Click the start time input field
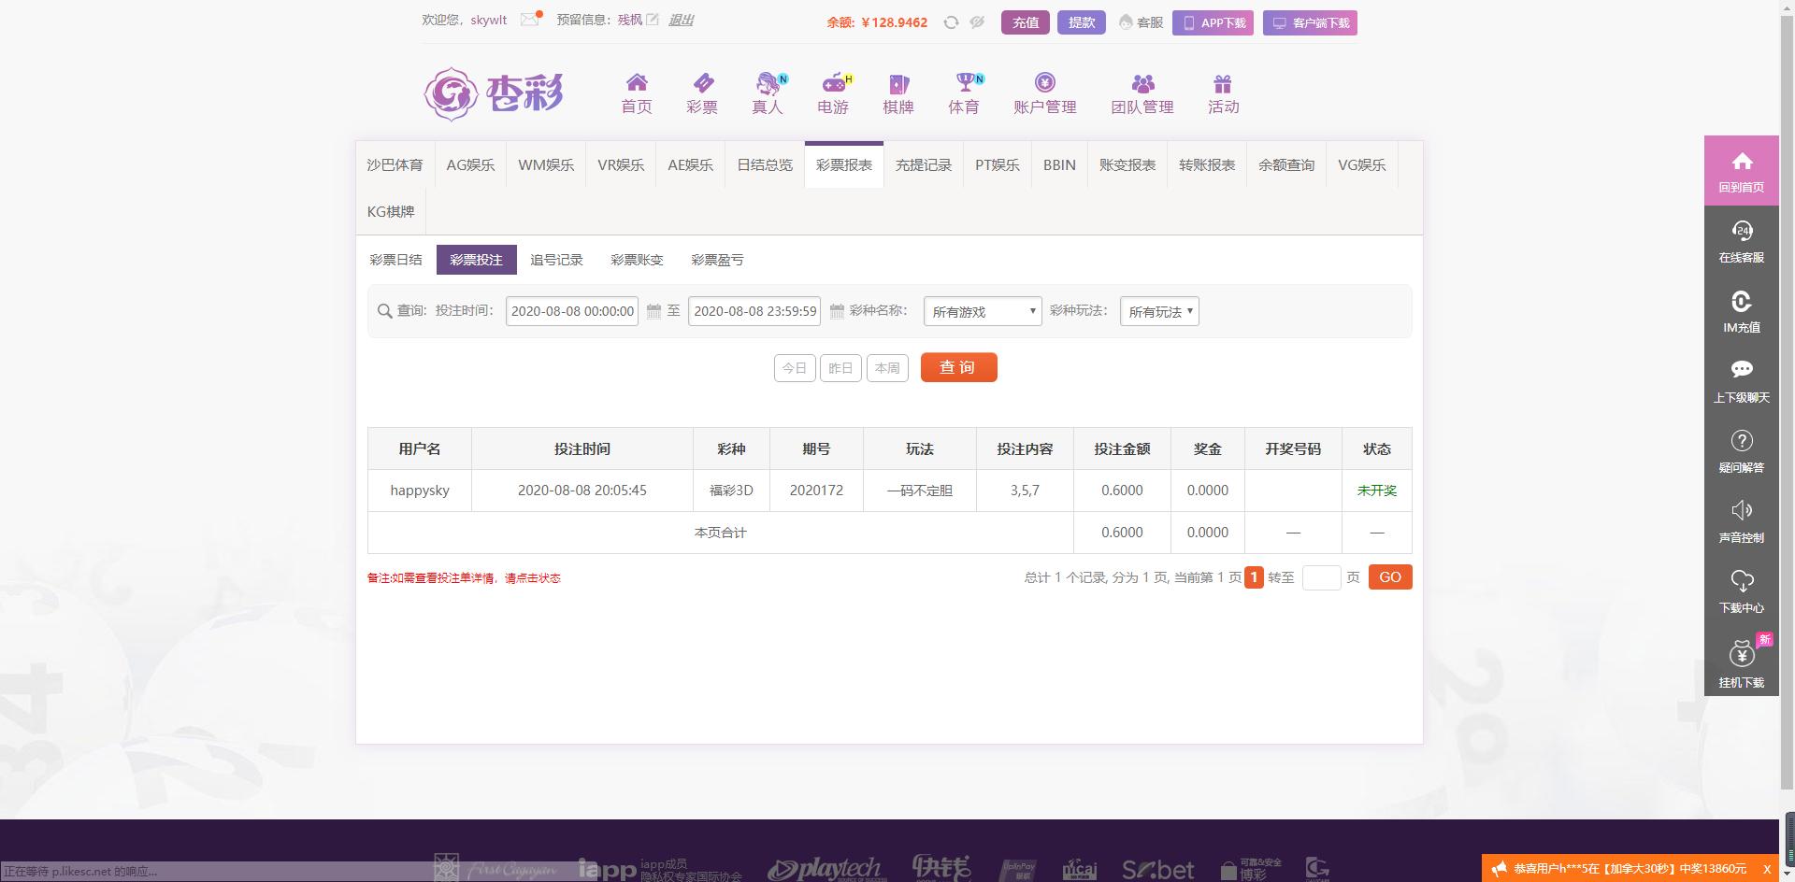This screenshot has width=1795, height=882. pos(572,311)
